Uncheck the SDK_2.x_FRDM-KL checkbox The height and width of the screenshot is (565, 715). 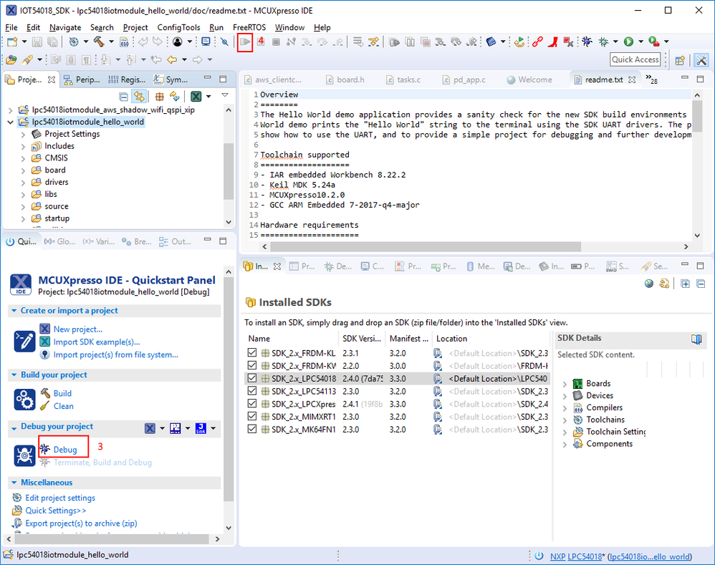[x=252, y=352]
